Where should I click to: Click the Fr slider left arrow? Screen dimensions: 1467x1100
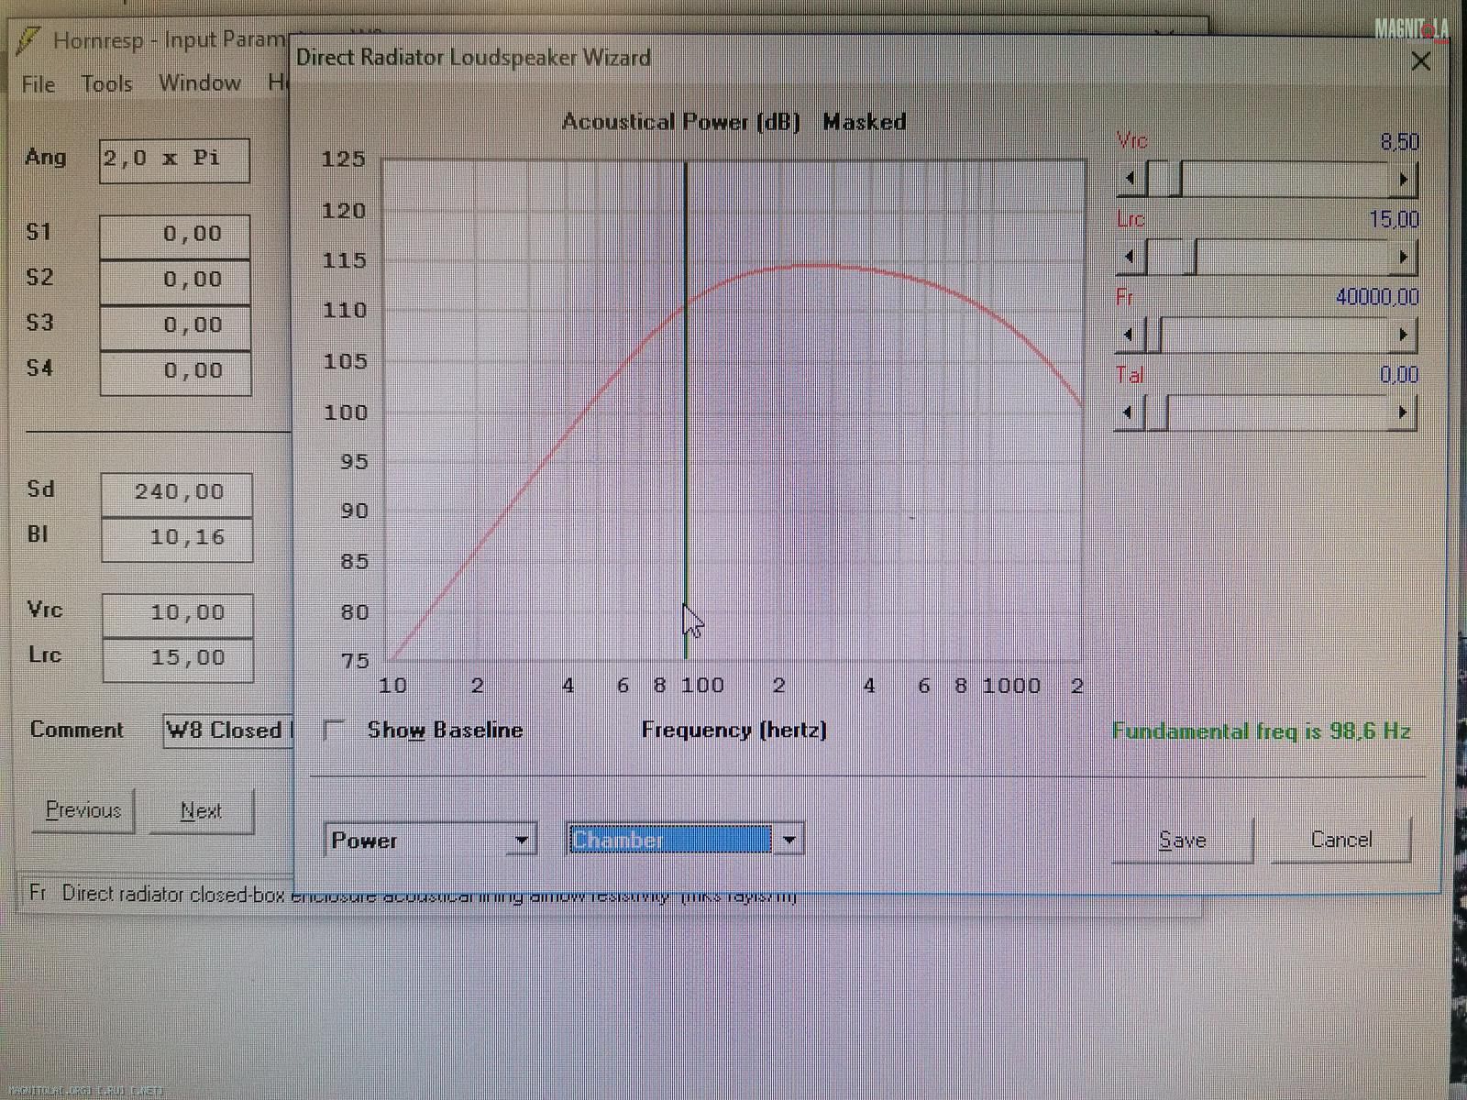click(x=1130, y=335)
